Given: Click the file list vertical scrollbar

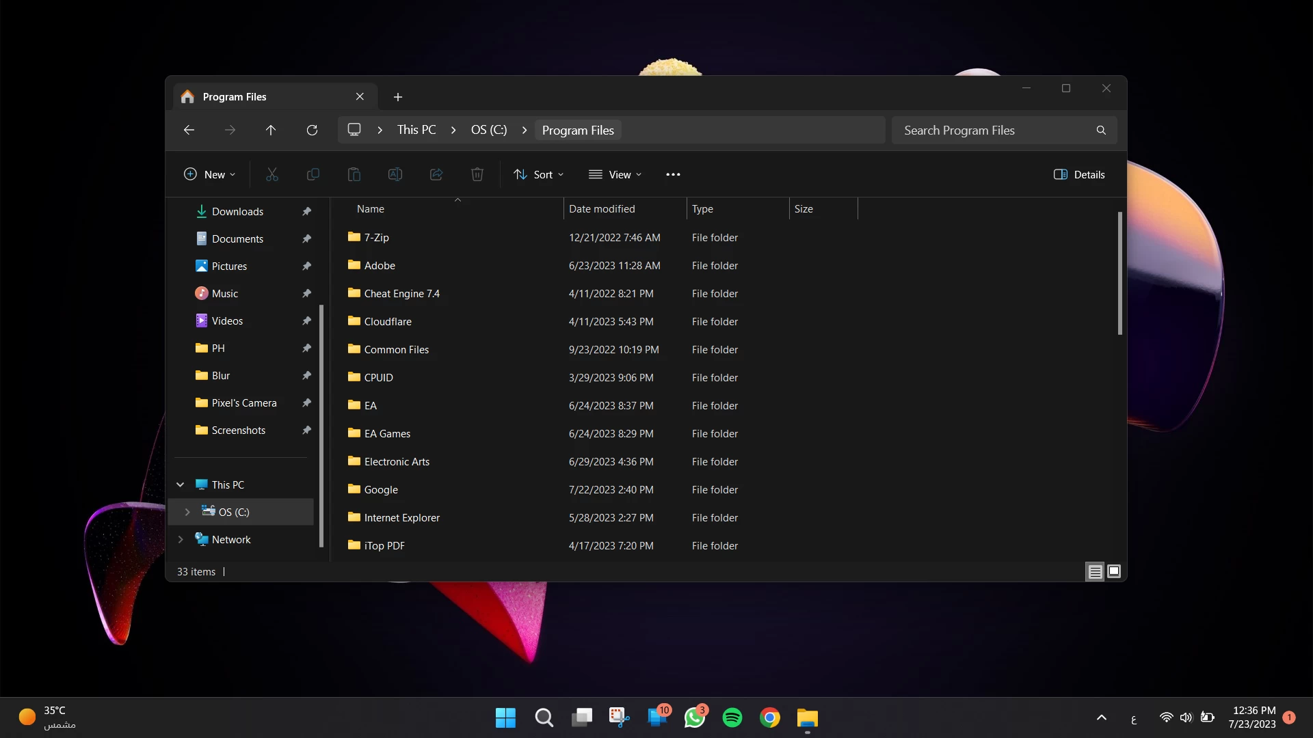Looking at the screenshot, I should (x=1119, y=273).
